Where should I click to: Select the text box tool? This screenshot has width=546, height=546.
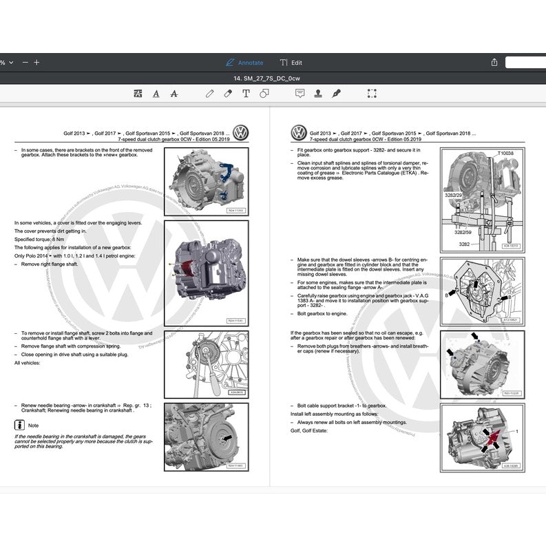[x=246, y=94]
